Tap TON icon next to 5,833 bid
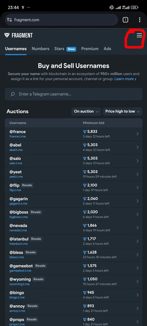Viewport: 147px width, 326px height. tap(85, 132)
